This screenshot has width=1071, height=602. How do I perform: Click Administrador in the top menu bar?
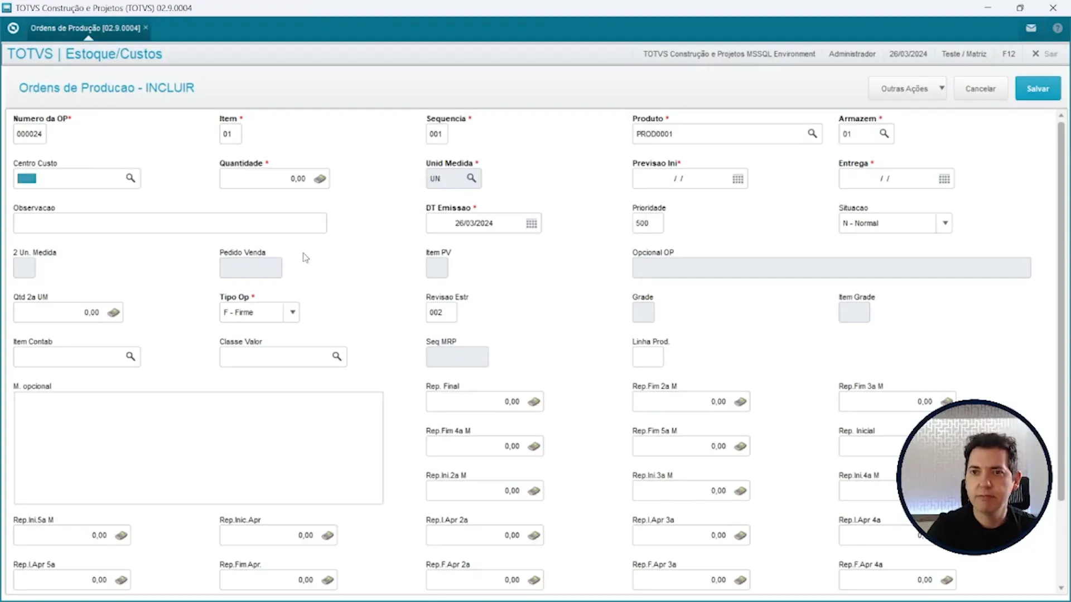[x=851, y=54]
